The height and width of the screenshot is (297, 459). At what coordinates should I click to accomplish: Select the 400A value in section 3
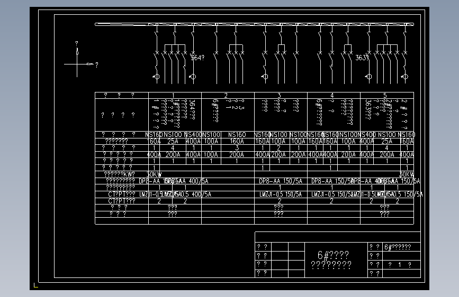click(262, 154)
